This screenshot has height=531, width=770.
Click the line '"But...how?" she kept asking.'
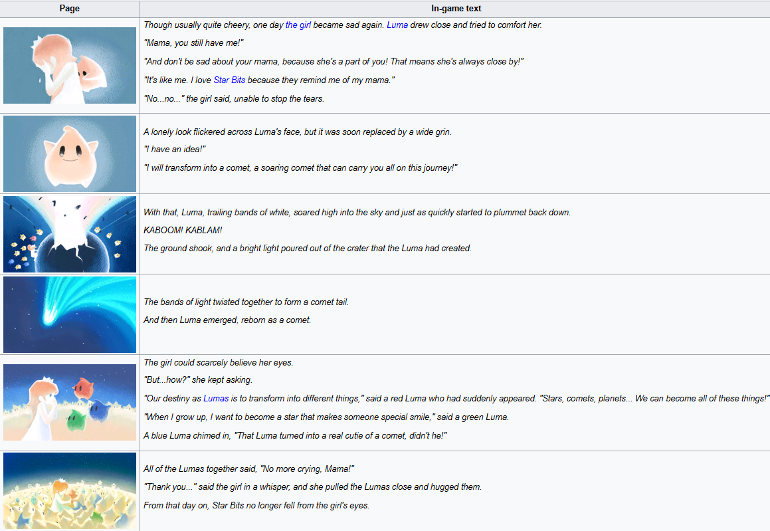click(x=198, y=380)
